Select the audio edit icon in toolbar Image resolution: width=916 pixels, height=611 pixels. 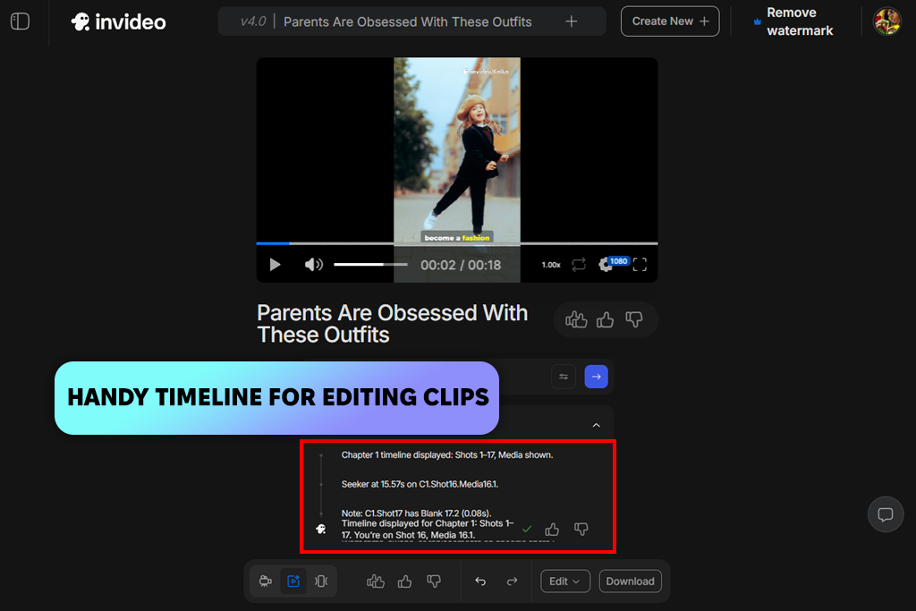click(321, 581)
